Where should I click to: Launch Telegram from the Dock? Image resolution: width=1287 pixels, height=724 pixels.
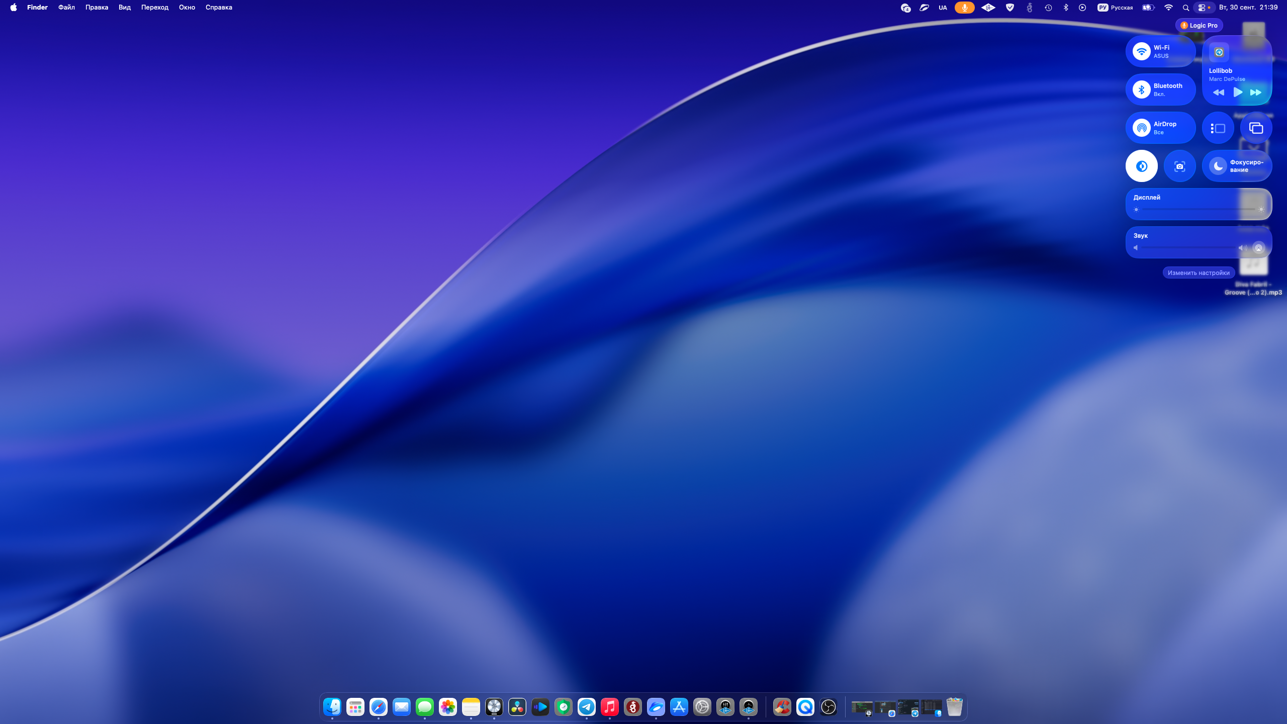click(587, 707)
